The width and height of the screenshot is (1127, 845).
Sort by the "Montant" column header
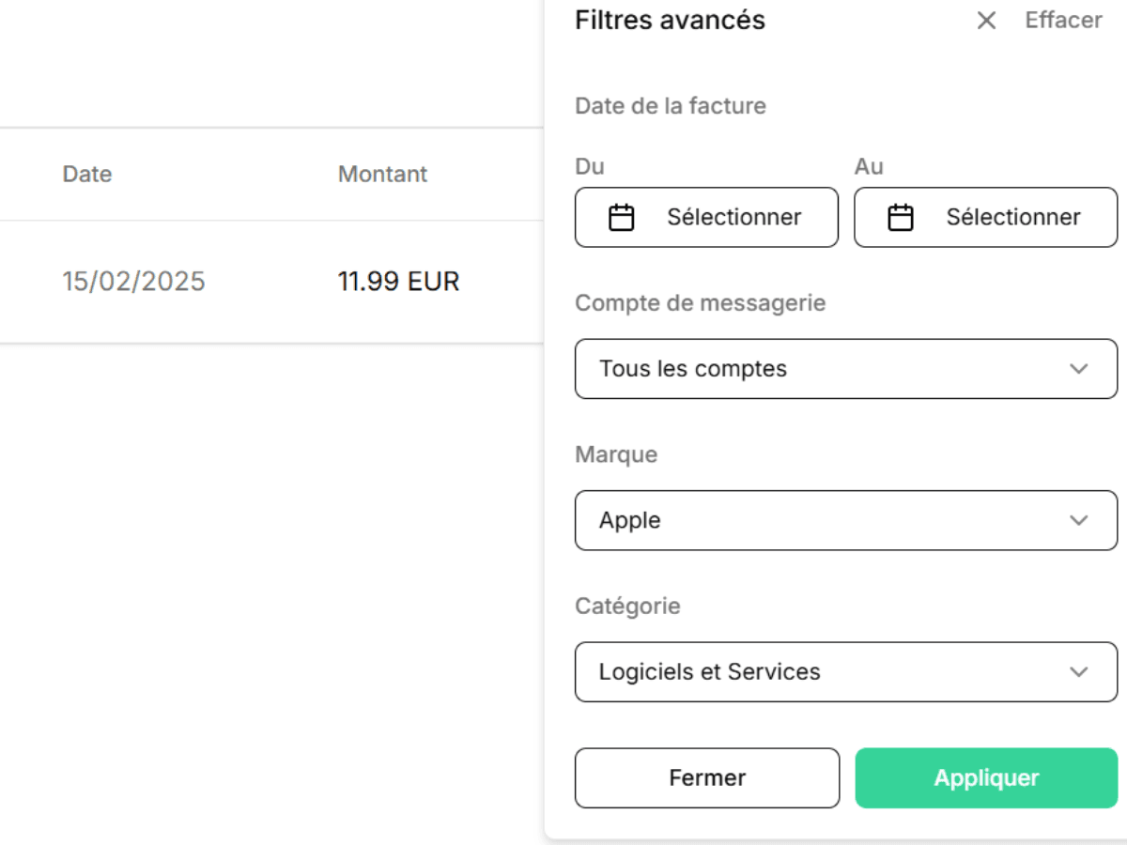coord(382,174)
